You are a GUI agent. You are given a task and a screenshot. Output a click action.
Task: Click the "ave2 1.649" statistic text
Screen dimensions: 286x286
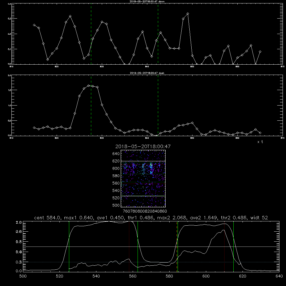[204, 218]
